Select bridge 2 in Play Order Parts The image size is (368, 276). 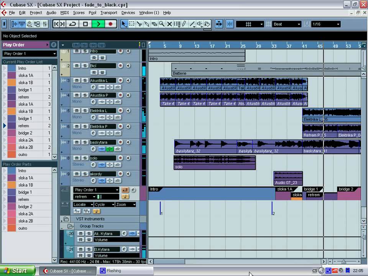point(25,207)
